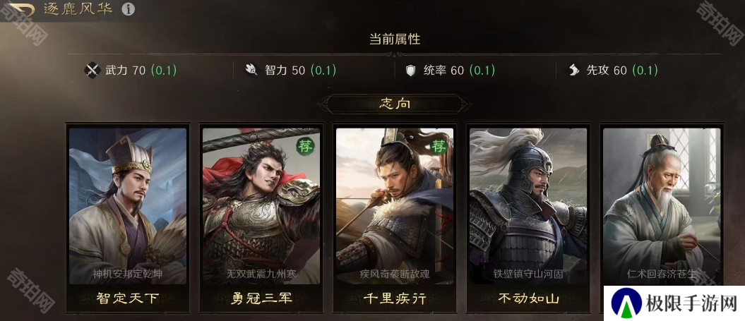This screenshot has width=745, height=321.
Task: Click the 勇冠三军 name label
Action: point(261,298)
